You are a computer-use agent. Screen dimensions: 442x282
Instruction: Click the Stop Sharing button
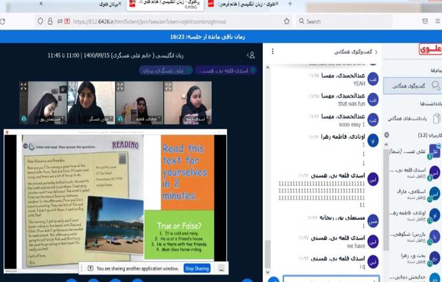click(197, 268)
